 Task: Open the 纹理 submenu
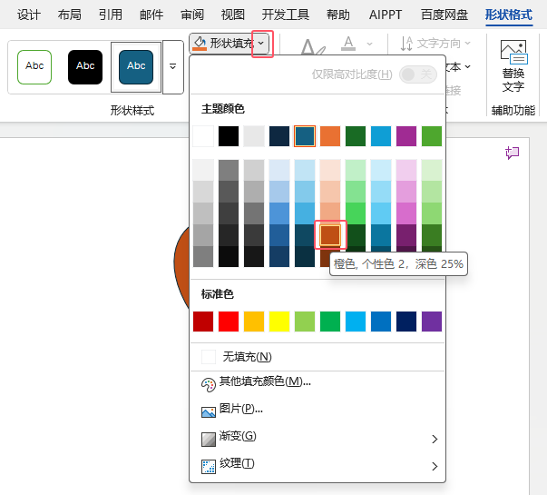[x=317, y=464]
